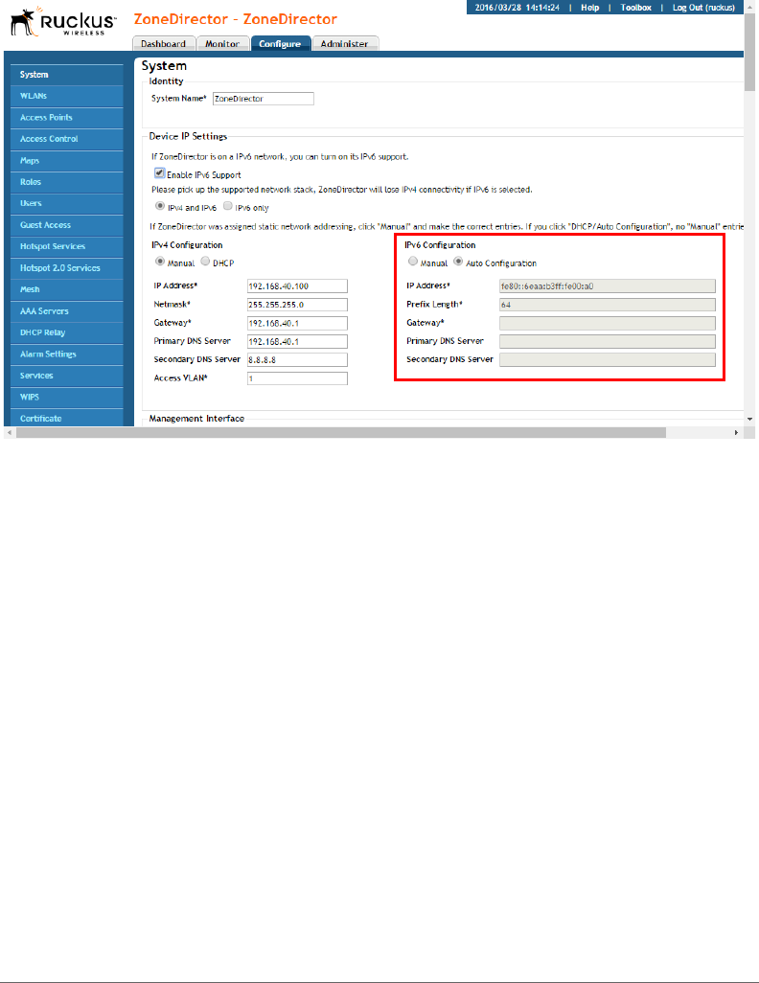Click the Prefix Length field
The image size is (759, 983).
point(608,305)
